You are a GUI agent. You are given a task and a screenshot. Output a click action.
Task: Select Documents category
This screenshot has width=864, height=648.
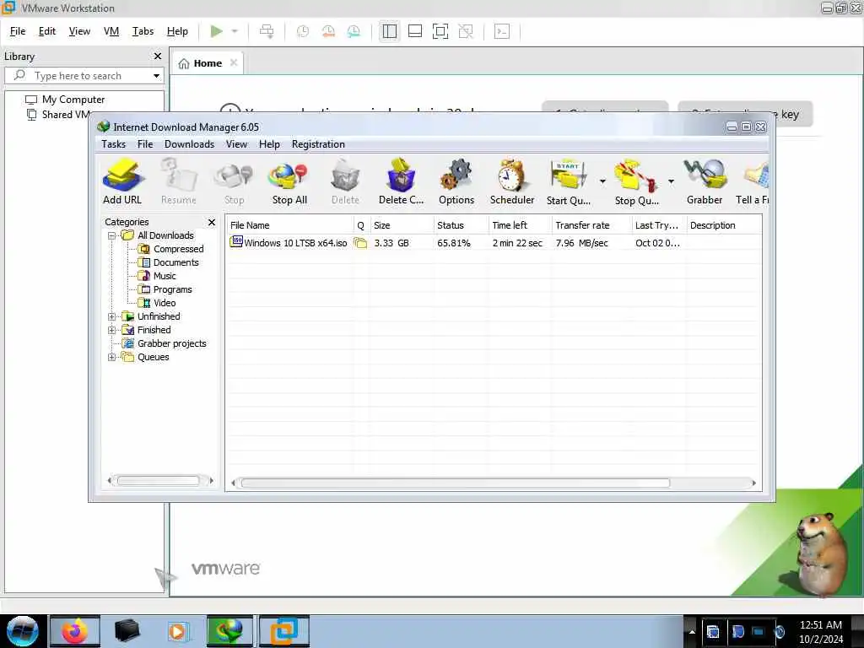point(175,262)
